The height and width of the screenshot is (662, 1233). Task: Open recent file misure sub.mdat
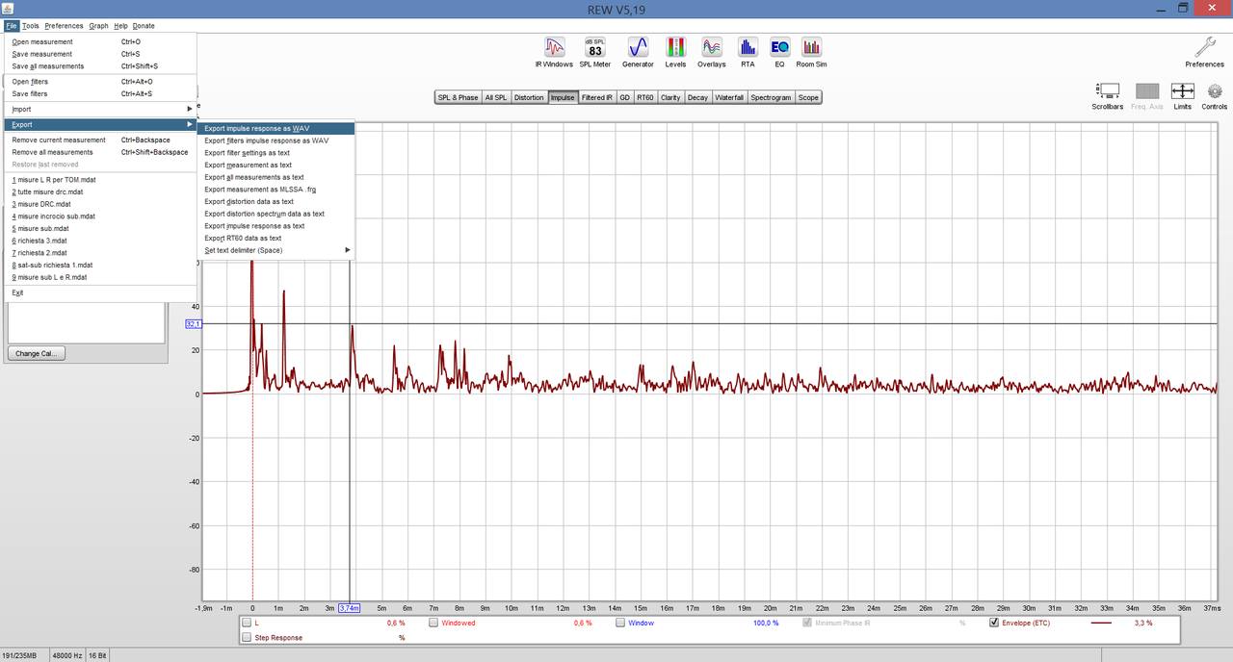[100, 229]
